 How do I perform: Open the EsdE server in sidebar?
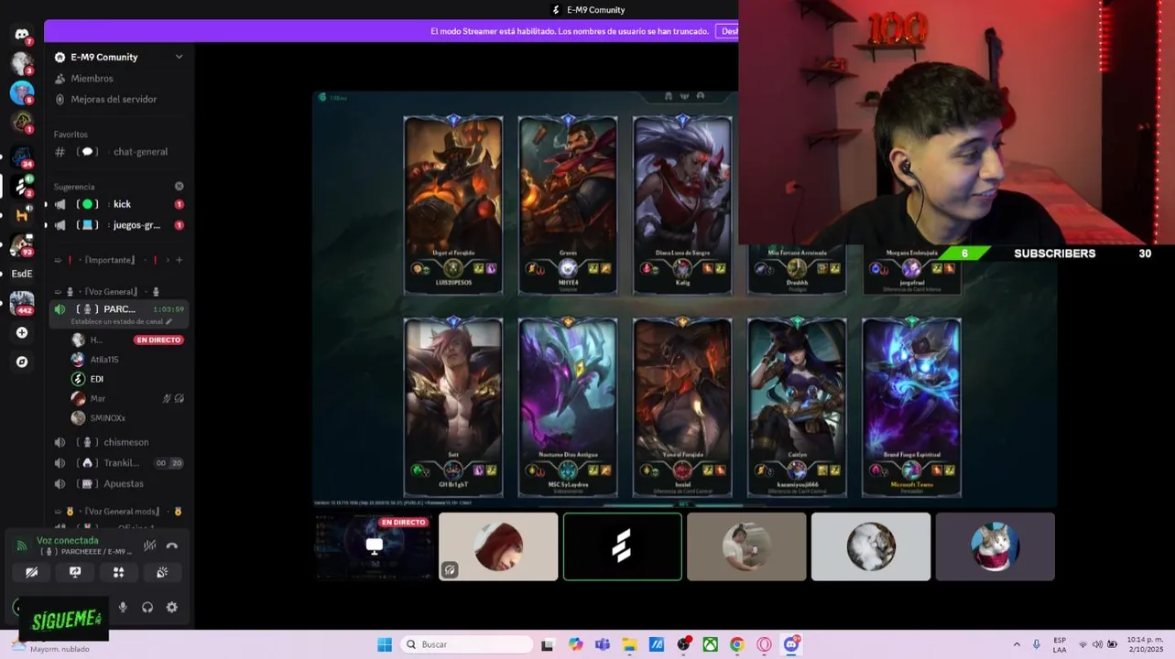click(21, 274)
